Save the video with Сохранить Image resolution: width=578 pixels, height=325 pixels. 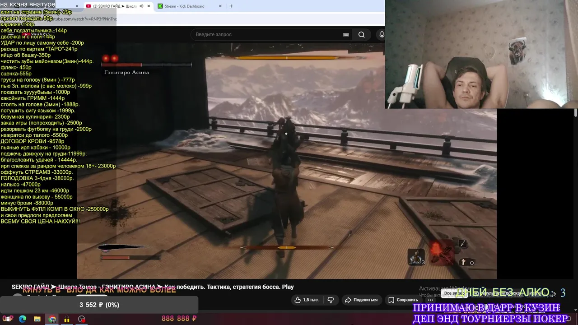pyautogui.click(x=403, y=300)
